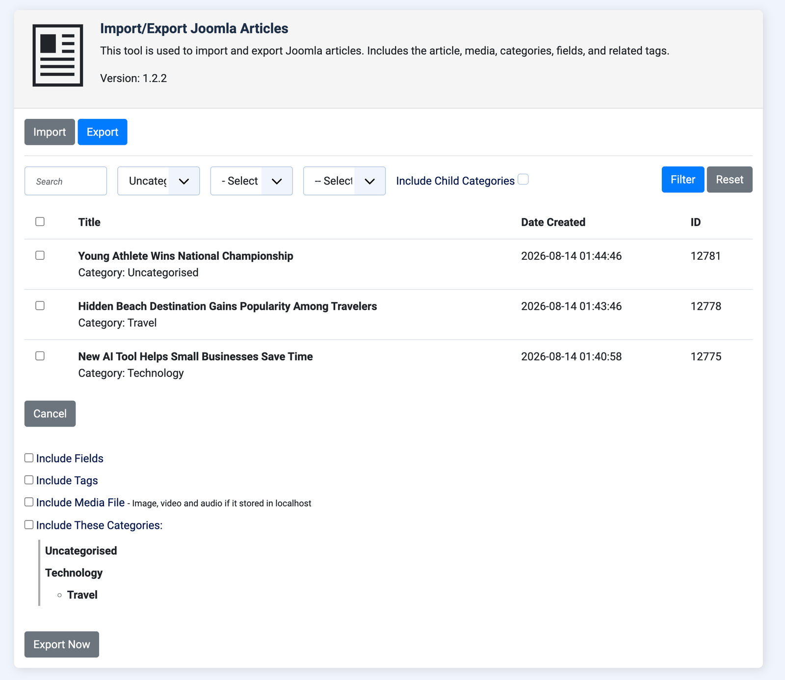Click title 'New AI Tool Helps Small Businesses Save Time'

195,356
